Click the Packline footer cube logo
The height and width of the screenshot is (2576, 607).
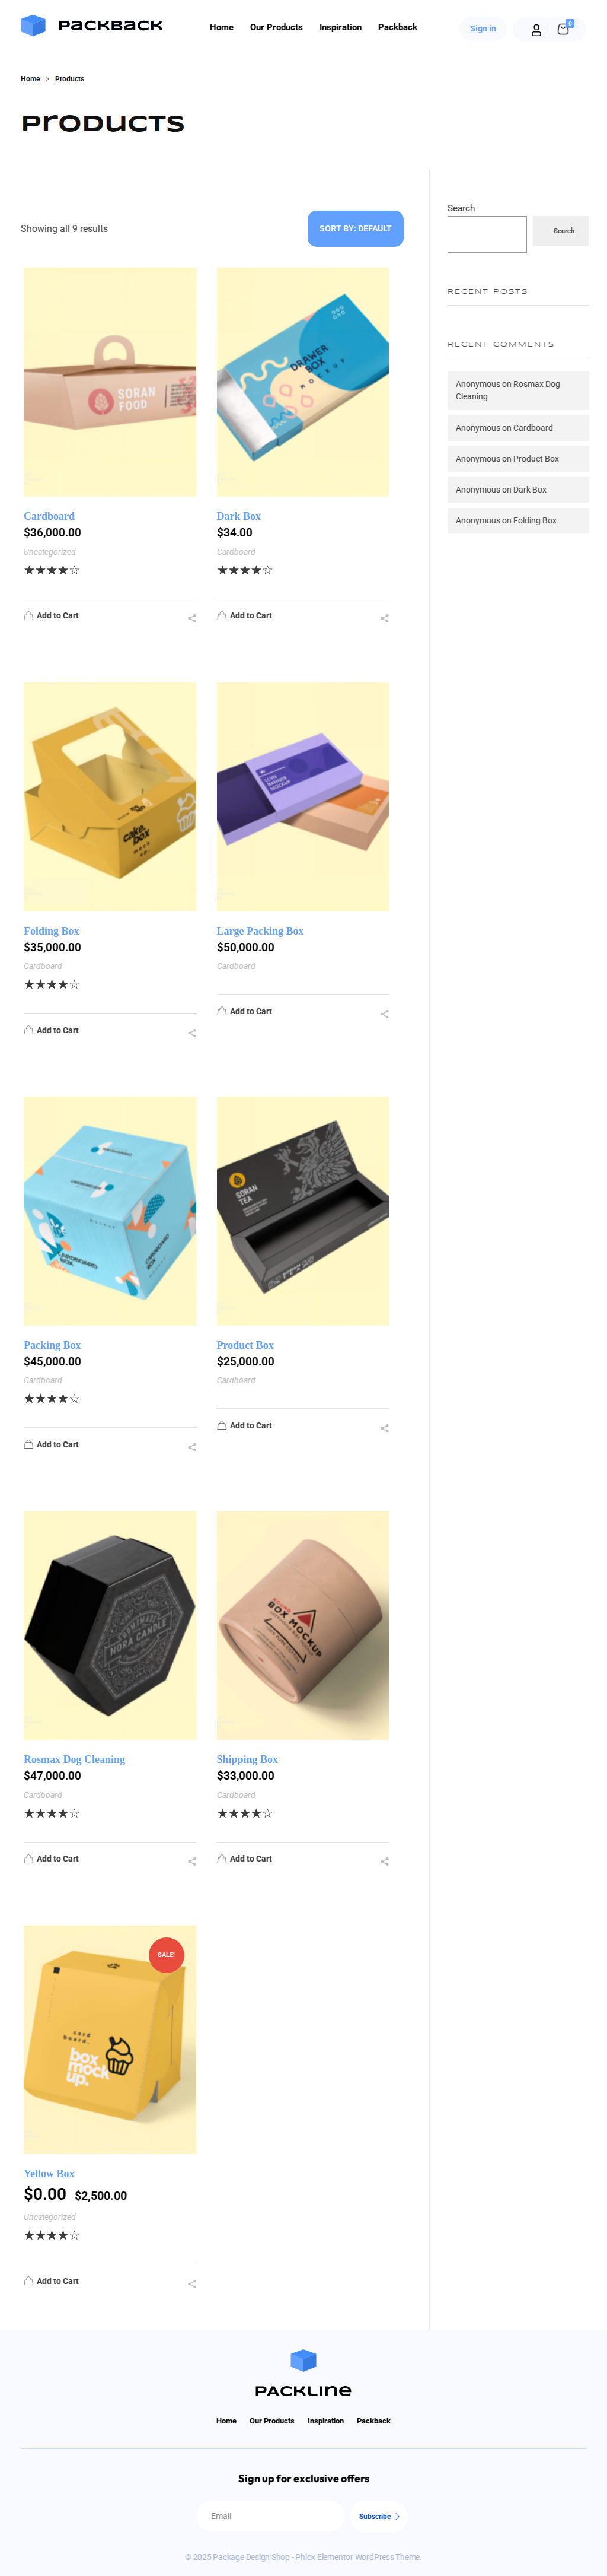[303, 2361]
